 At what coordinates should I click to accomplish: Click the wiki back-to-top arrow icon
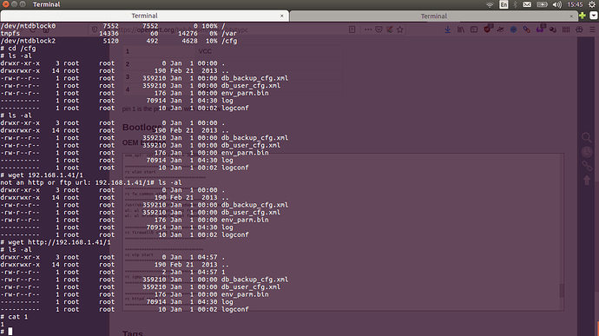coord(587,180)
